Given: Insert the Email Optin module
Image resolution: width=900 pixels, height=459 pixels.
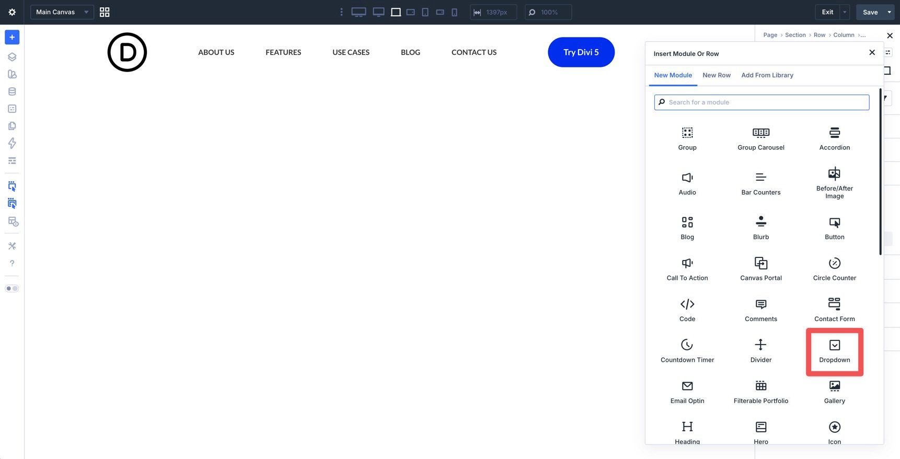Looking at the screenshot, I should coord(687,392).
